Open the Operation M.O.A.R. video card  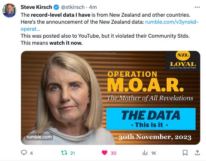point(111,98)
